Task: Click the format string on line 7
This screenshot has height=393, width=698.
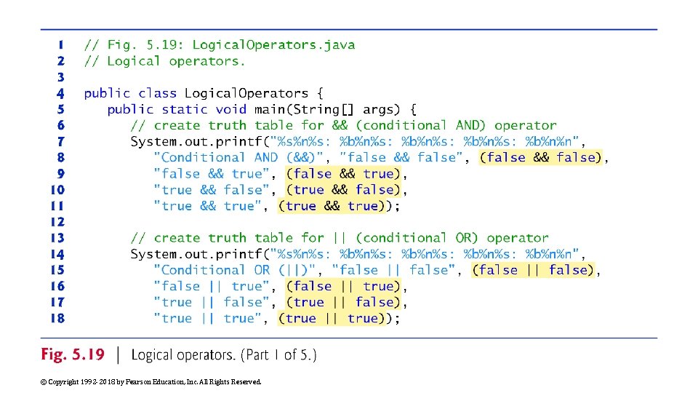Action: click(424, 142)
